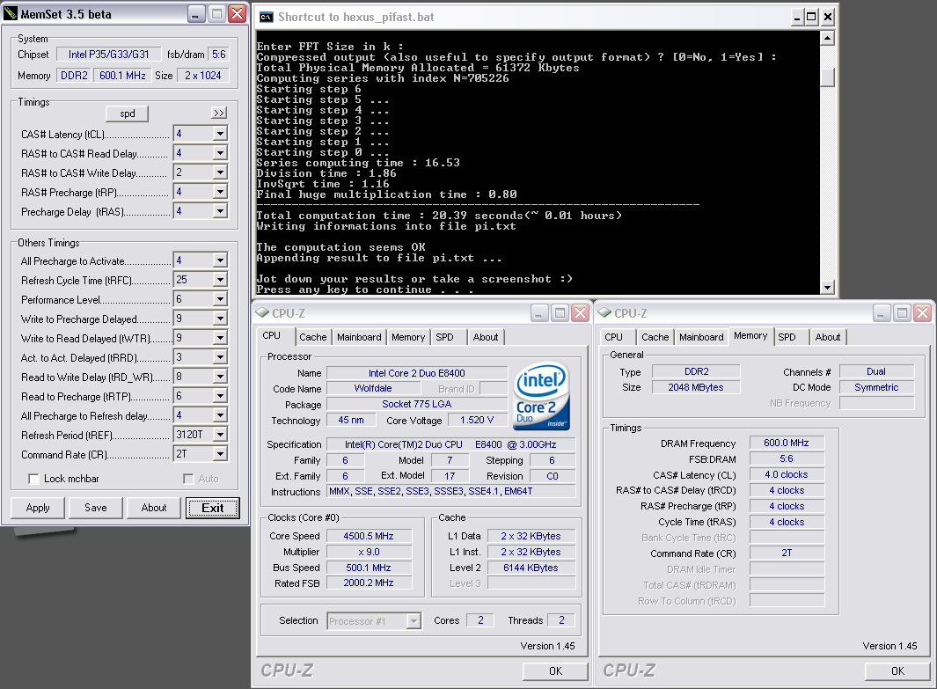Close the CPU-Z Memory tab window
The image size is (937, 689).
(922, 312)
